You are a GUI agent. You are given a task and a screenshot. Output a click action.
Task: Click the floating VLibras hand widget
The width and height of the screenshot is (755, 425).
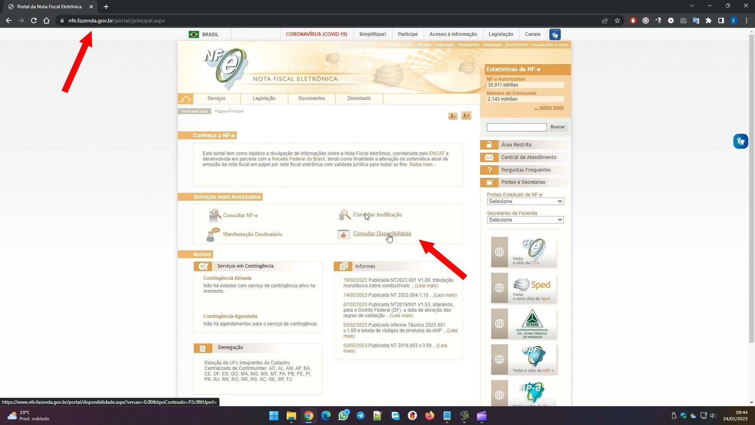[741, 141]
